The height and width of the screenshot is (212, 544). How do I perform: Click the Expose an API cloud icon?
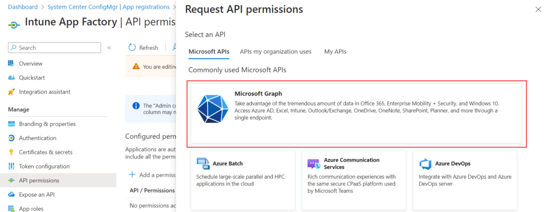[x=12, y=195]
